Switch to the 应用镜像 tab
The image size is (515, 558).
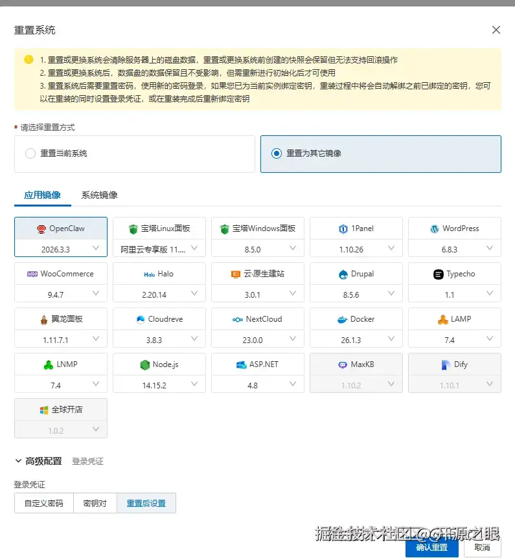tap(42, 195)
